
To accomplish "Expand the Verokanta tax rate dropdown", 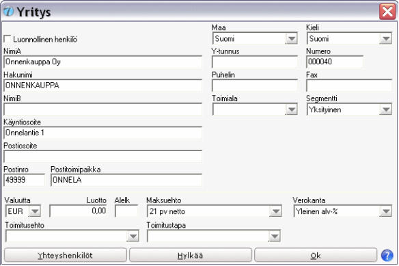I will (386, 211).
